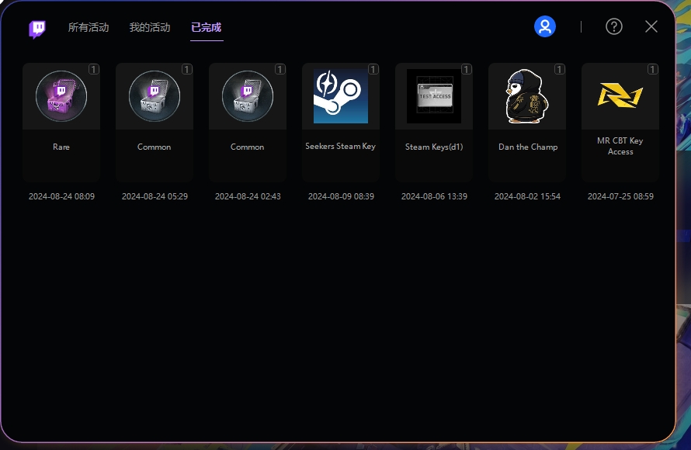Viewport: 691px width, 450px height.
Task: Click the count badge on Rare card
Action: (94, 69)
